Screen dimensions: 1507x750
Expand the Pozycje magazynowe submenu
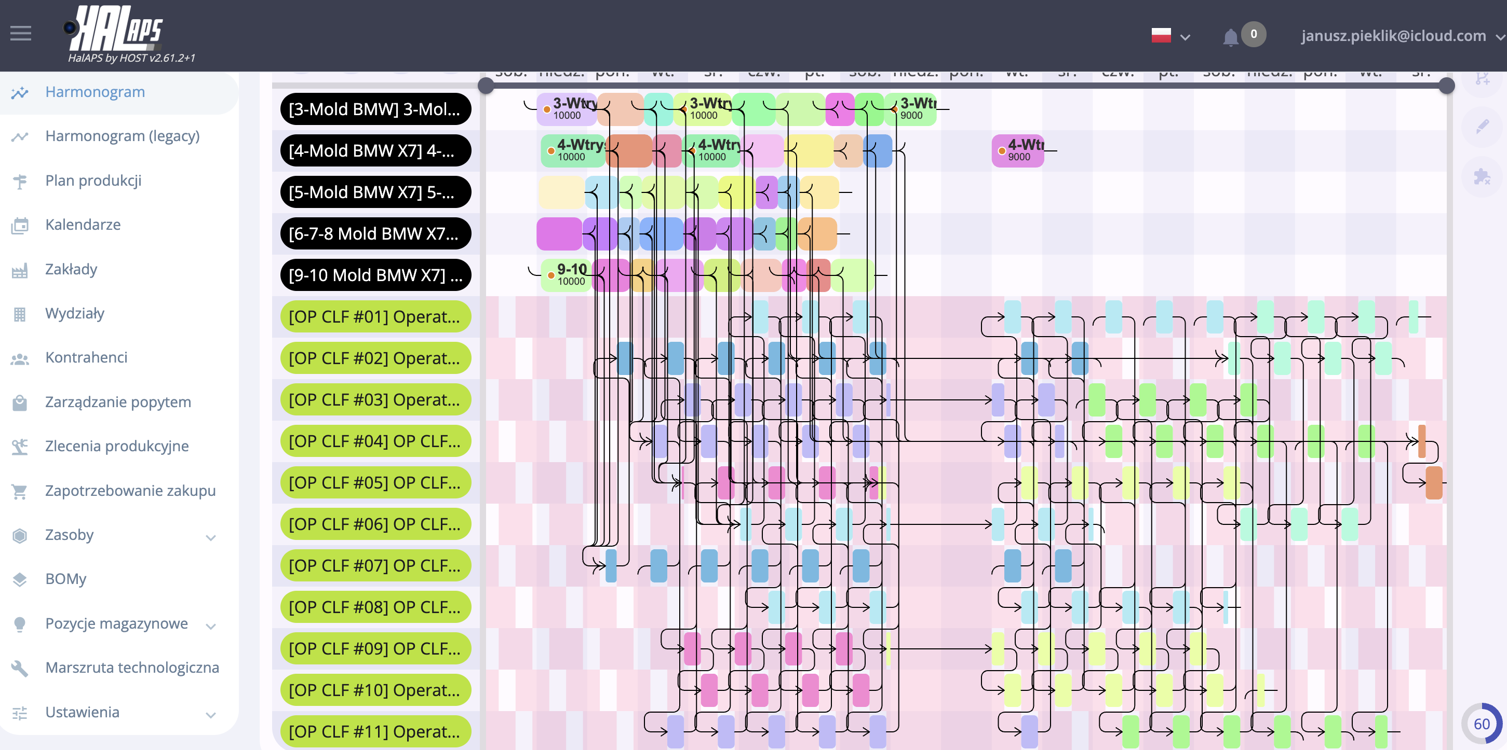pos(211,626)
